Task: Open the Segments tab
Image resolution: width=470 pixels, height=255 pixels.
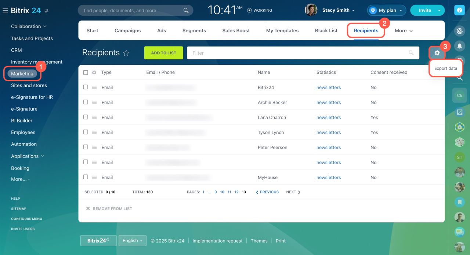Action: (x=194, y=31)
